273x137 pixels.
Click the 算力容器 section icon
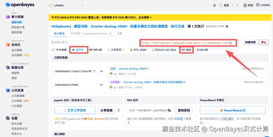point(8,17)
